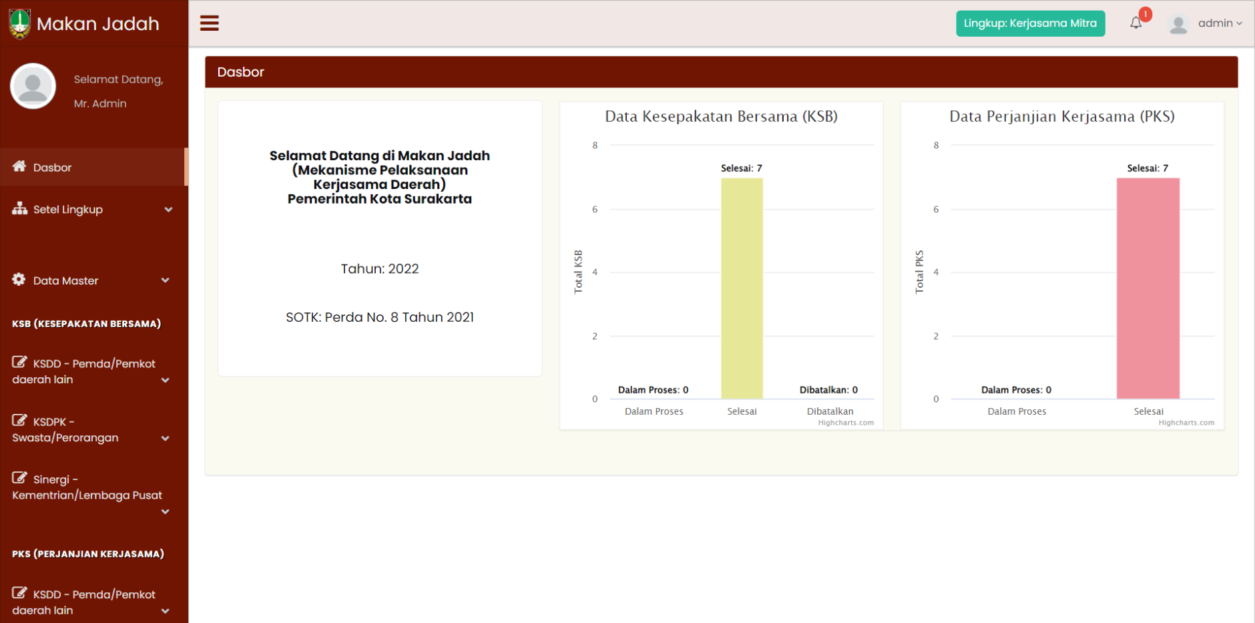Expand the Sinergi Kementrian/Lembaga Pusat arrow
The width and height of the screenshot is (1255, 623).
[166, 512]
